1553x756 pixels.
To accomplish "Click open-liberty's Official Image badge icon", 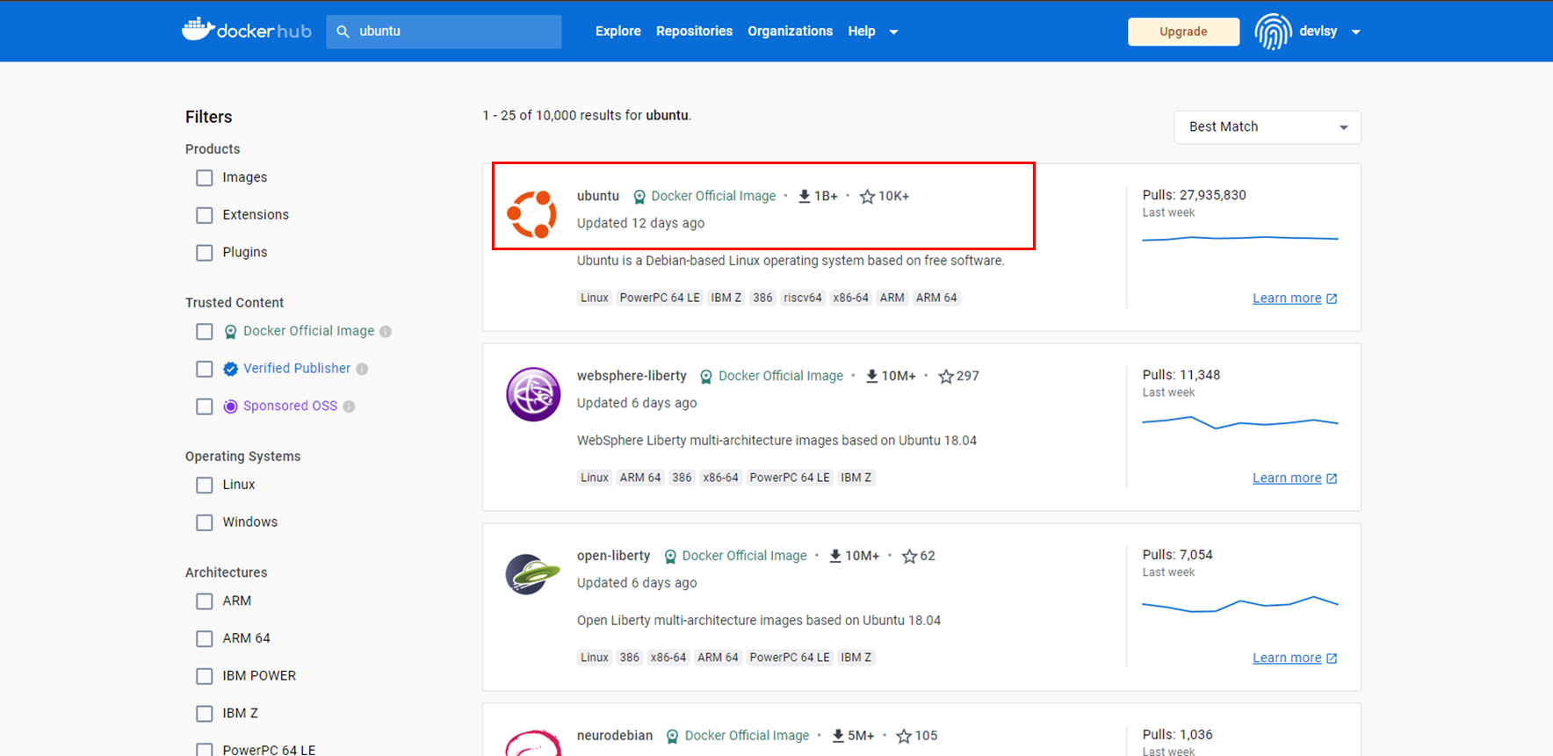I will [670, 557].
